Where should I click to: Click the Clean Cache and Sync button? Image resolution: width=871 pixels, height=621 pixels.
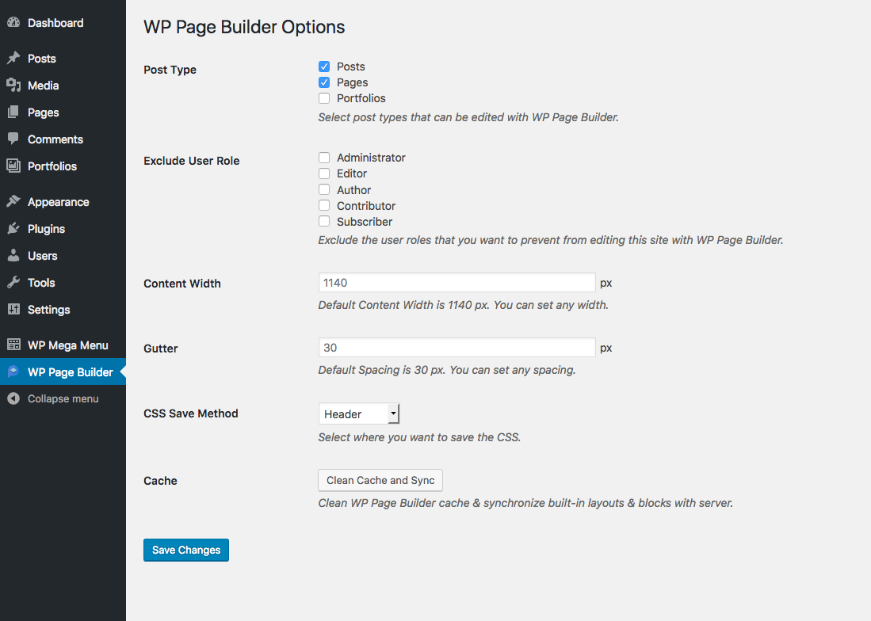coord(380,481)
